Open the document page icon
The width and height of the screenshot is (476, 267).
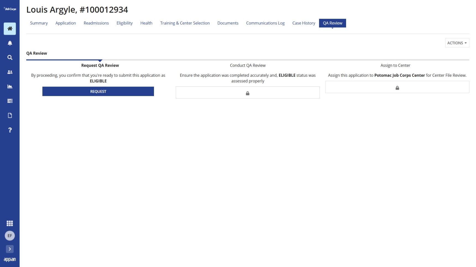pyautogui.click(x=10, y=115)
